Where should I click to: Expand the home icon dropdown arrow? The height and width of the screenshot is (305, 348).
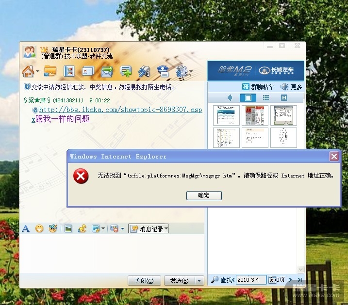(37, 71)
